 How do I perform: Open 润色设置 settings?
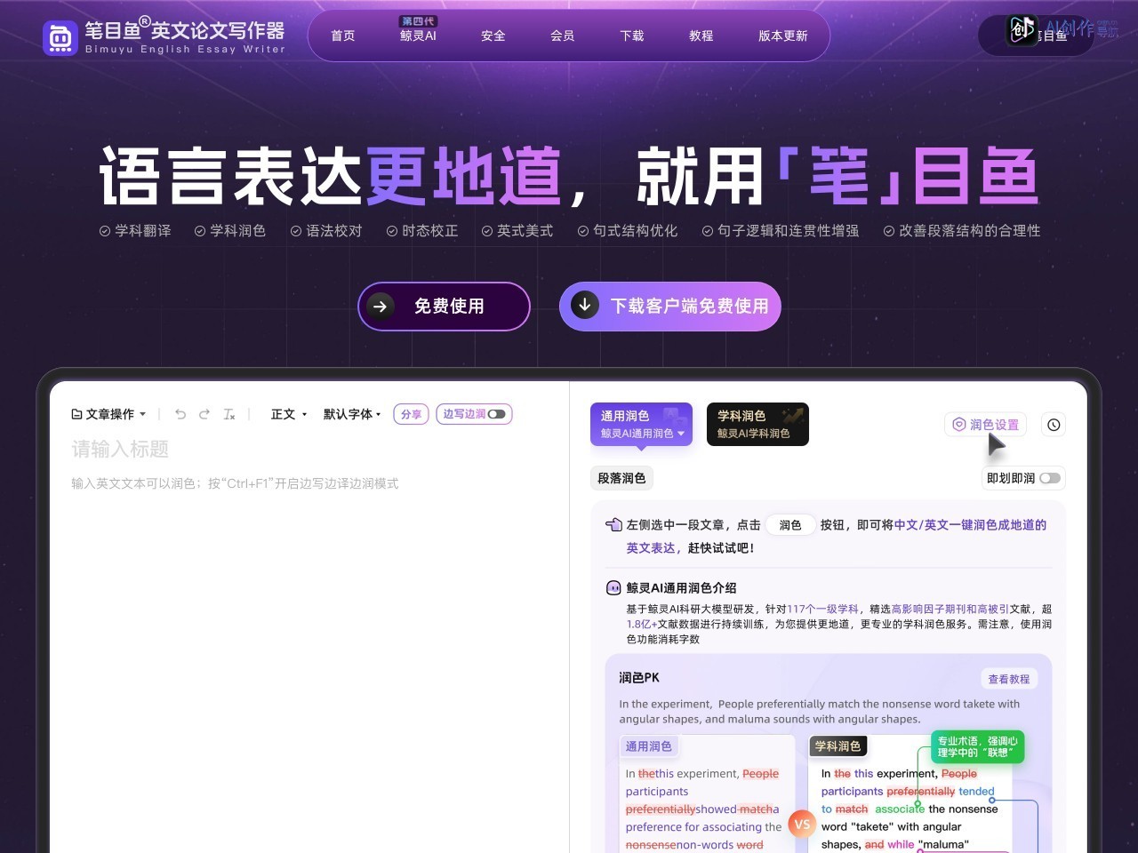(x=986, y=425)
